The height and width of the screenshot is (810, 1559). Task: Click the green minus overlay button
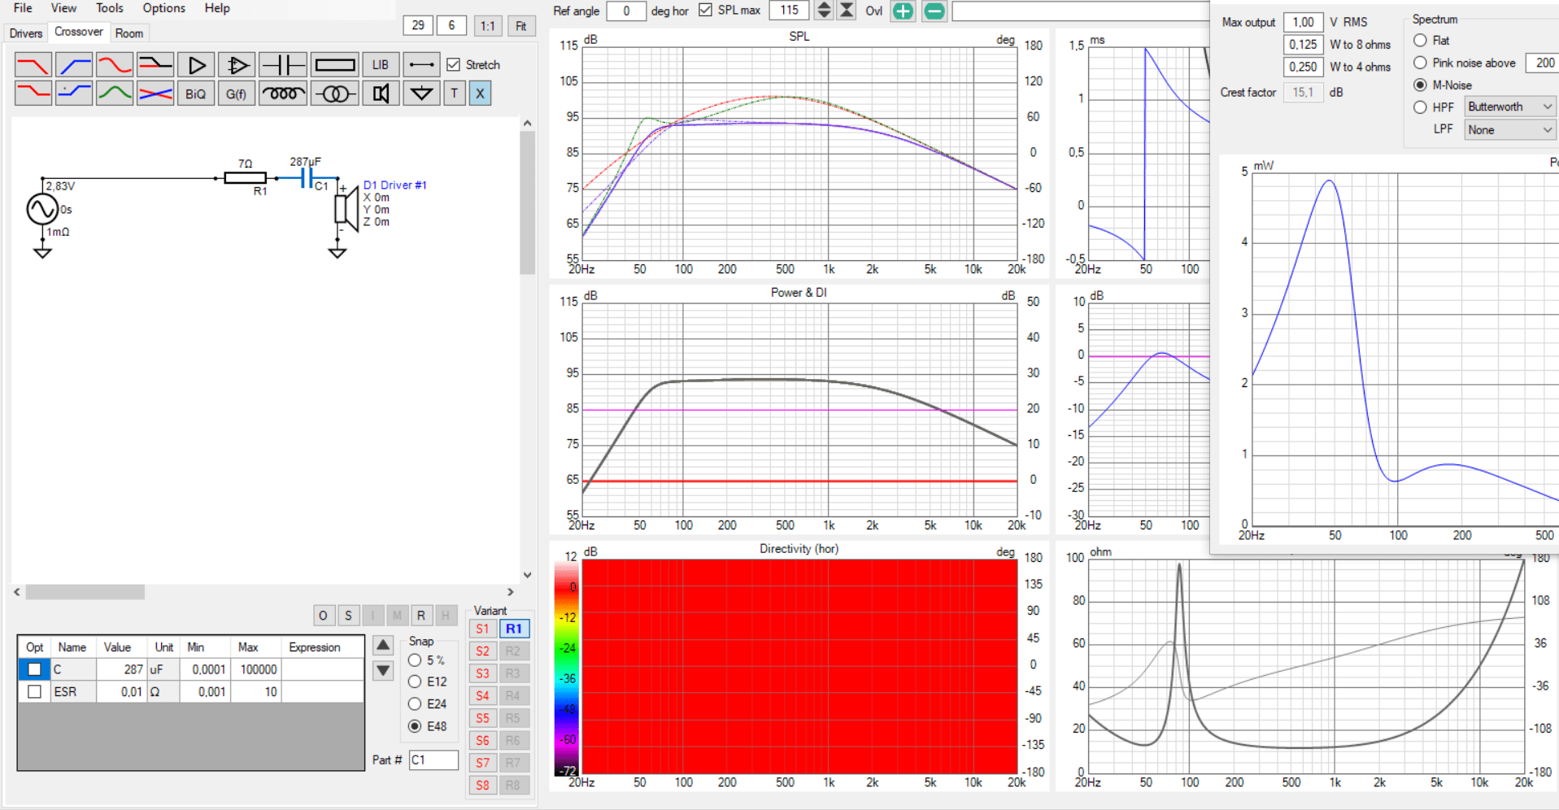(934, 11)
